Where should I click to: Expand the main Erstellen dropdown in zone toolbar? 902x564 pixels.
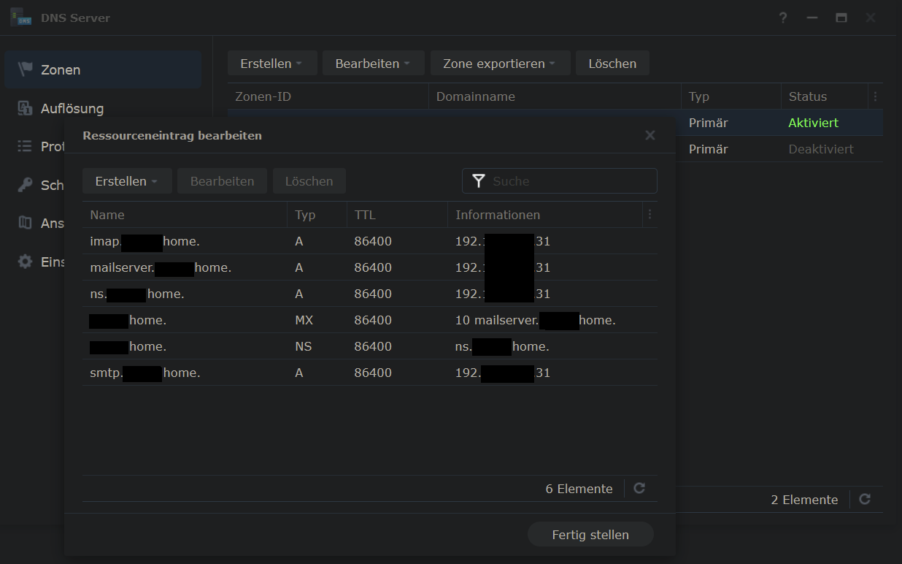(271, 64)
